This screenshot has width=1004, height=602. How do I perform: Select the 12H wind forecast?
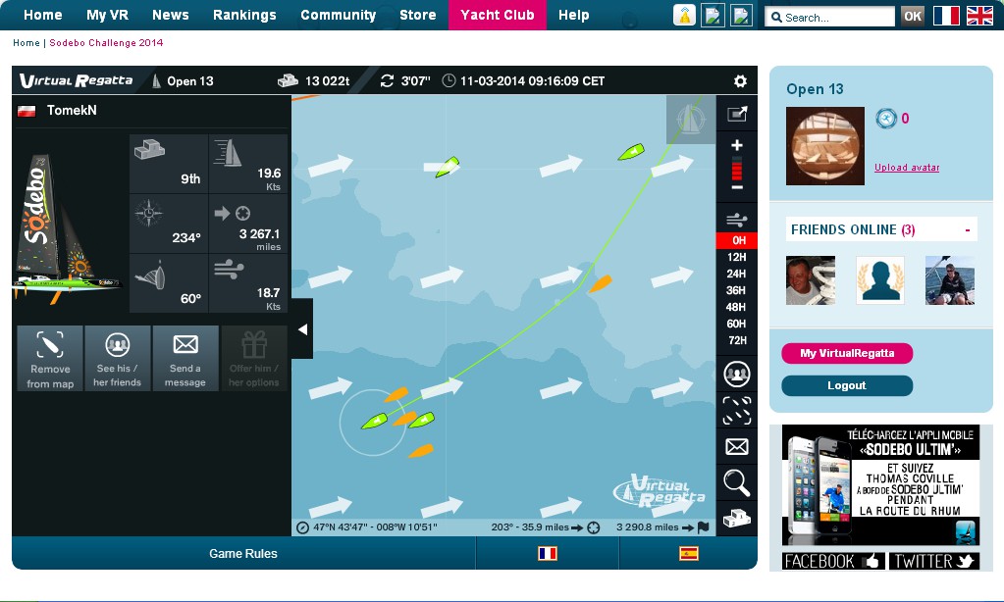coord(736,257)
